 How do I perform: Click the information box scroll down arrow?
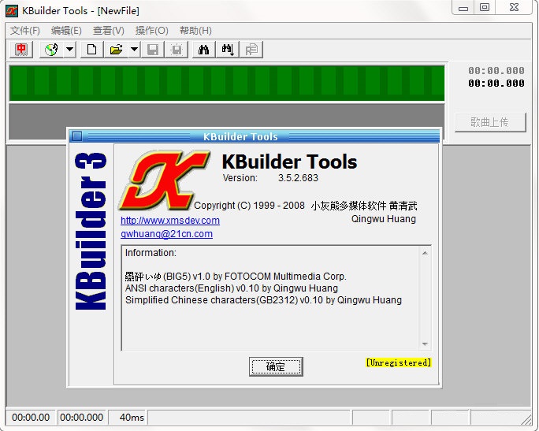point(425,344)
